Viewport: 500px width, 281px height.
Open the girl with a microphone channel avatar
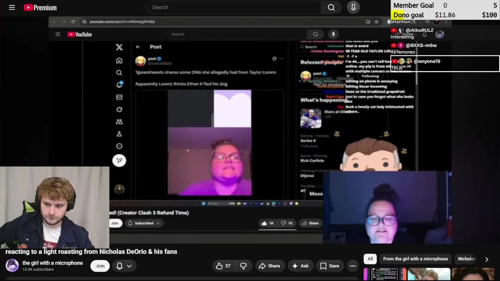tap(12, 265)
